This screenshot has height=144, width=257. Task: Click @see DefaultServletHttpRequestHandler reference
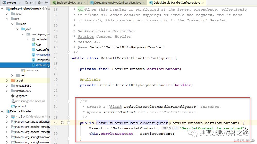126,48
